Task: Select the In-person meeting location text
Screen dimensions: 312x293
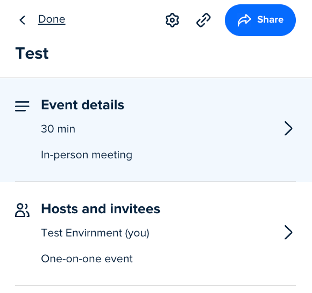Action: tap(87, 155)
